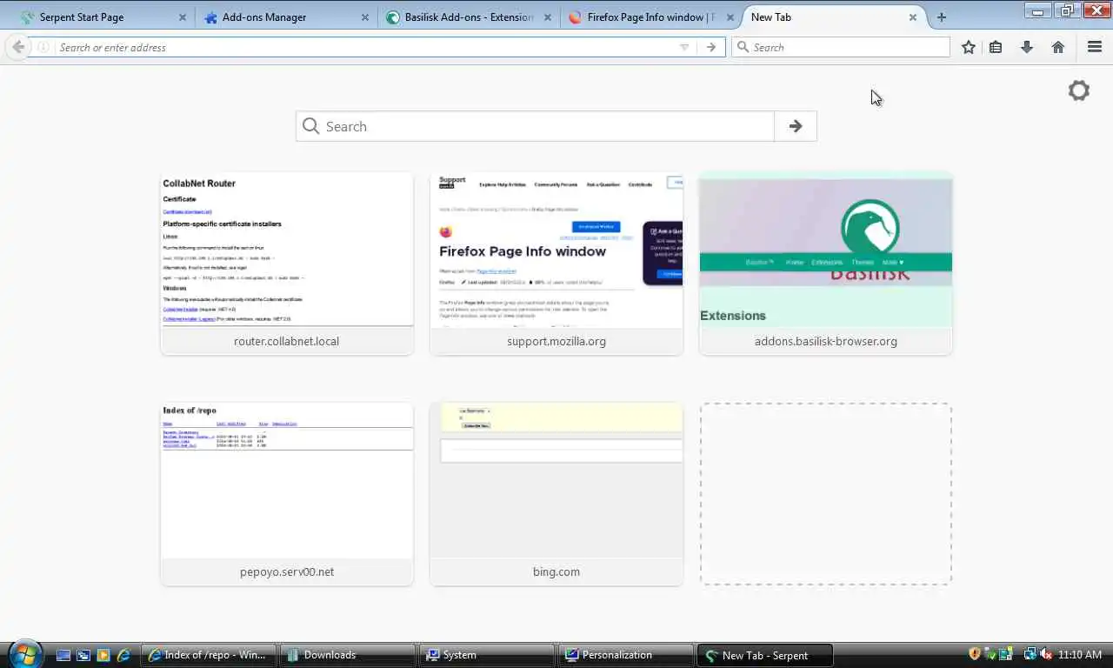
Task: Close the Serpent Start Page tab
Action: [x=182, y=17]
